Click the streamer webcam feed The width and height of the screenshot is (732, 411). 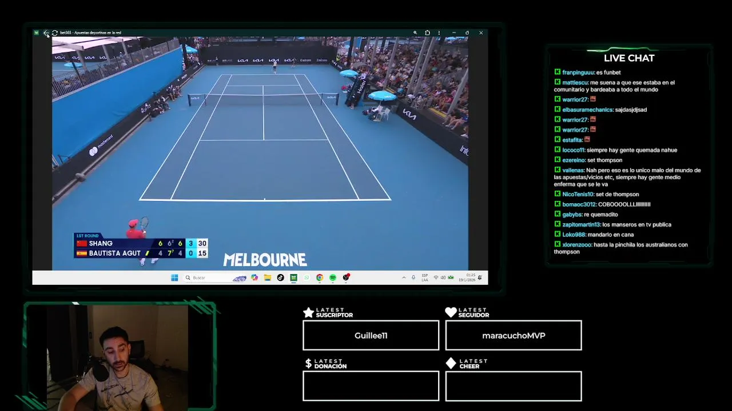point(118,357)
